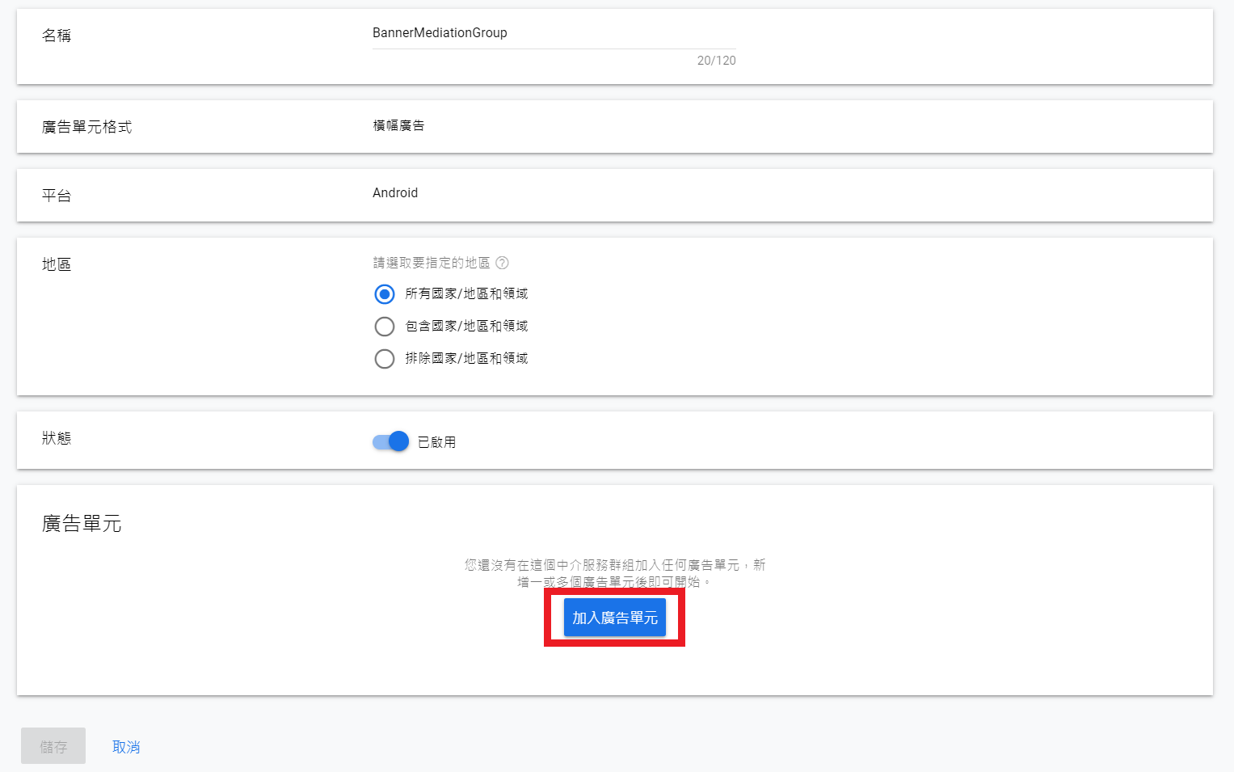The height and width of the screenshot is (772, 1234).
Task: Select 所有國家/地區和領域 radio option
Action: tap(385, 293)
